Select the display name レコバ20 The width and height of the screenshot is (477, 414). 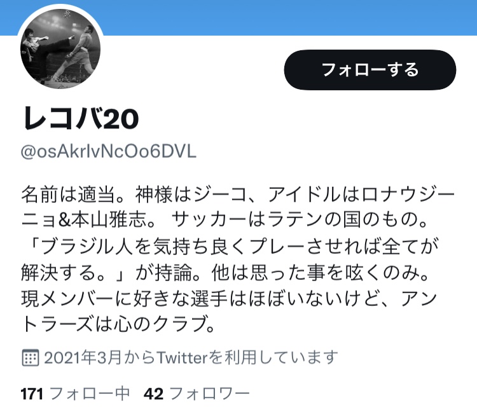tap(81, 119)
